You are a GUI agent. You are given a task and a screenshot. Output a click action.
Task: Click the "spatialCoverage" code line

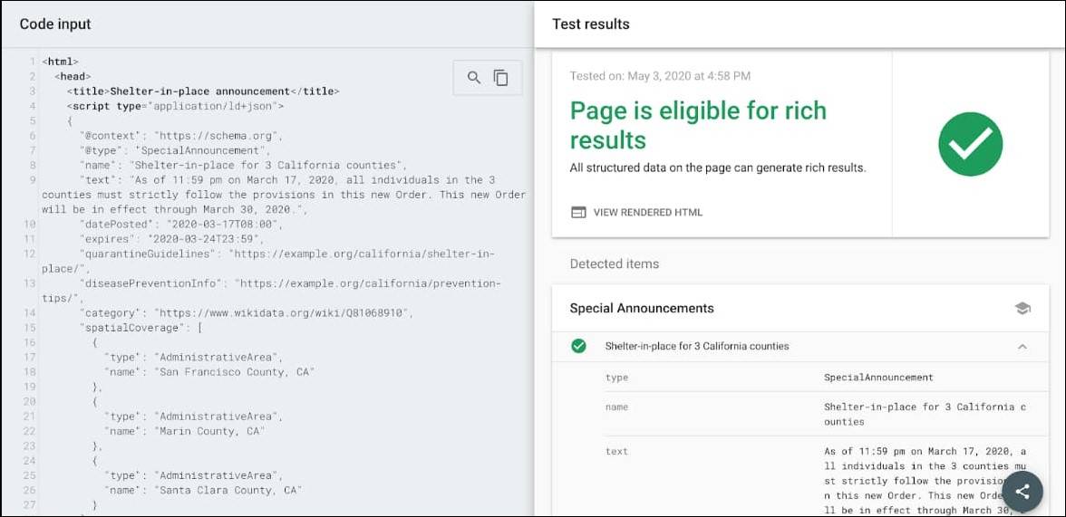pyautogui.click(x=141, y=328)
